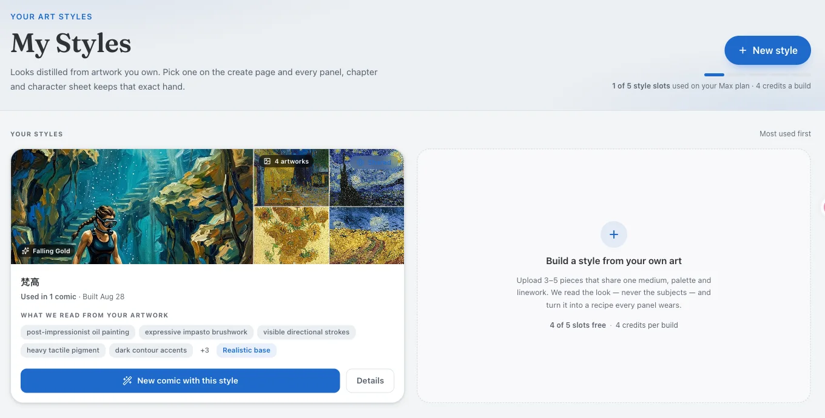Click the sparkle icon beside Falling Gold
The width and height of the screenshot is (825, 418).
25,251
